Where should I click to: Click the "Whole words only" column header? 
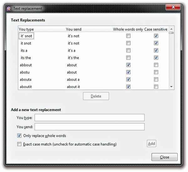coord(128,29)
